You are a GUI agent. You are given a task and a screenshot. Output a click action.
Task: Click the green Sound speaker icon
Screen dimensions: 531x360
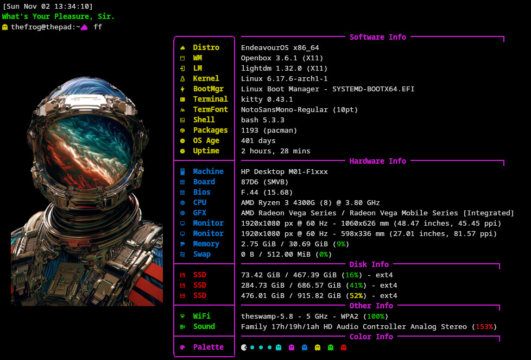[182, 327]
